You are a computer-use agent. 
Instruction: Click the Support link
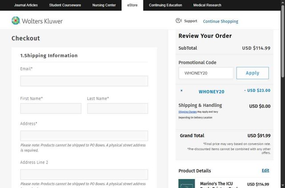pos(191,21)
